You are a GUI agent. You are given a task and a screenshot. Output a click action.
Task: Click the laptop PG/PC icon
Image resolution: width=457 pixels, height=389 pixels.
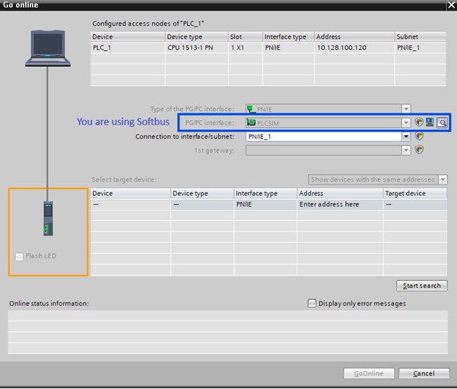(x=46, y=49)
